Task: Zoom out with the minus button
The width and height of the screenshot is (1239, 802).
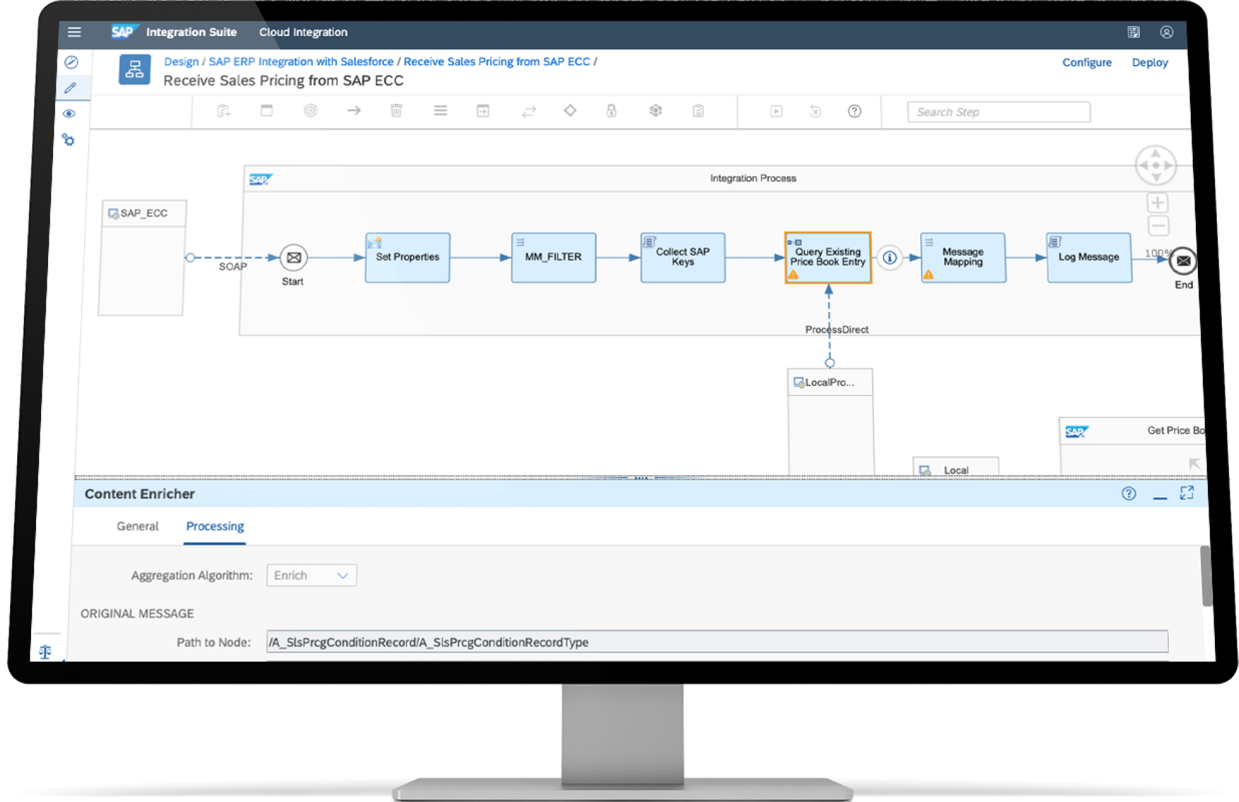Action: coord(1157,225)
